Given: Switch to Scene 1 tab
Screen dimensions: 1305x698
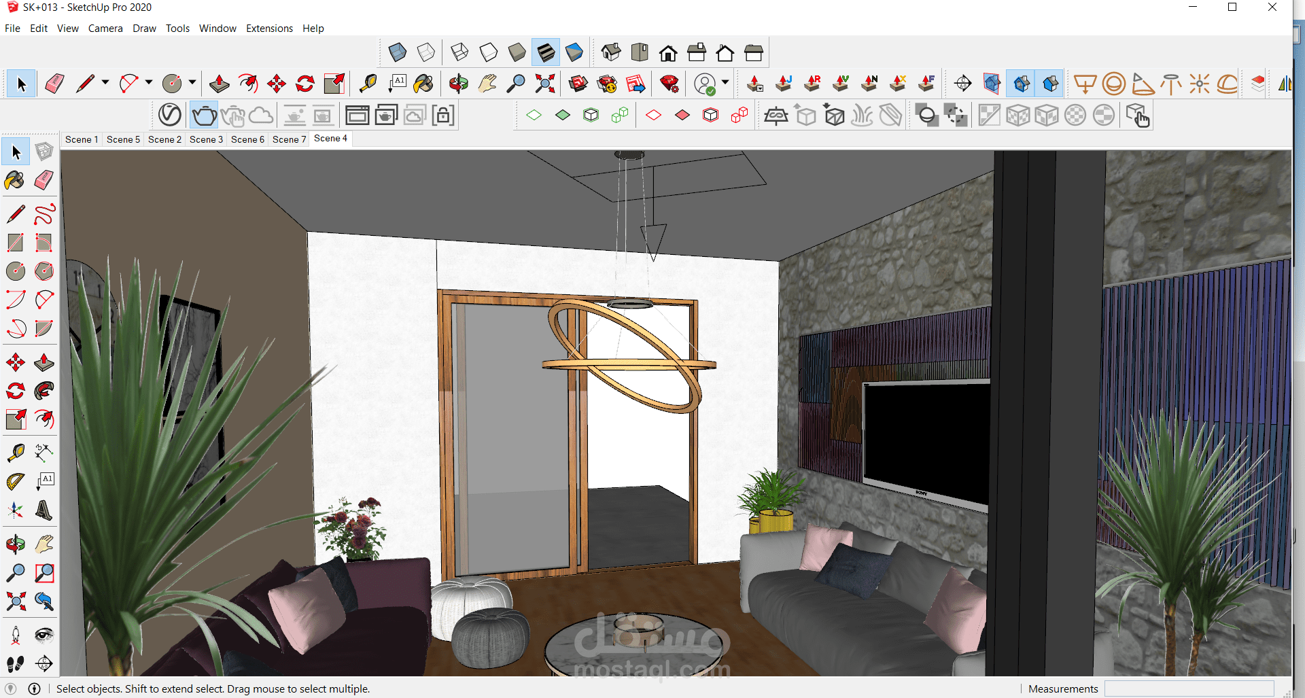Looking at the screenshot, I should click(x=82, y=139).
